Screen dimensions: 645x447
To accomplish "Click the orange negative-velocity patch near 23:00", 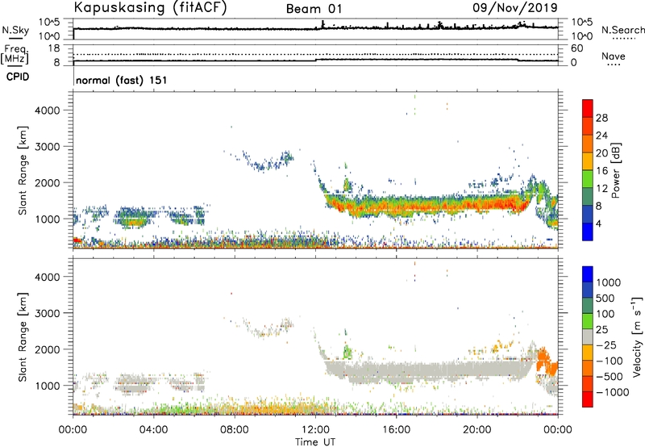I will pos(547,362).
